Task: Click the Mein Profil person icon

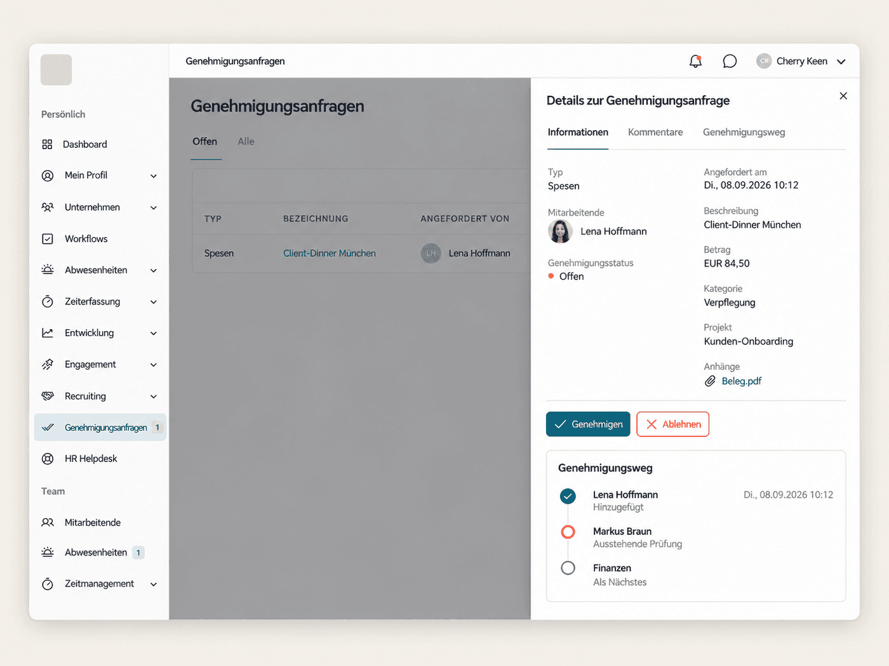Action: click(x=48, y=176)
